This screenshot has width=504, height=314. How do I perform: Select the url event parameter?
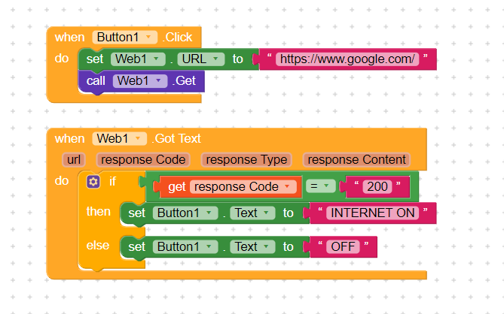click(x=74, y=159)
